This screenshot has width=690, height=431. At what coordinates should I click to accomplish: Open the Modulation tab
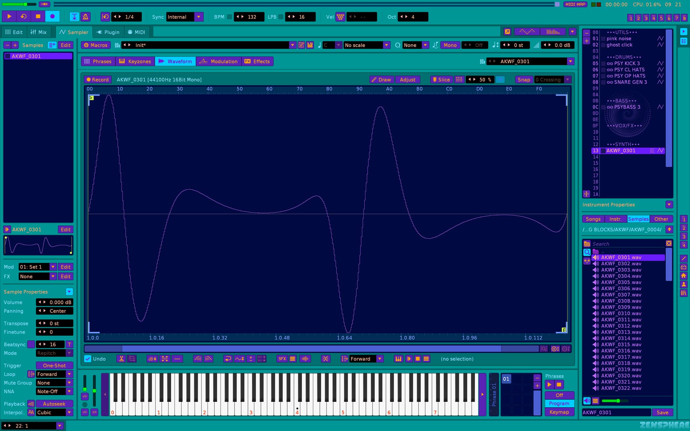pos(219,61)
